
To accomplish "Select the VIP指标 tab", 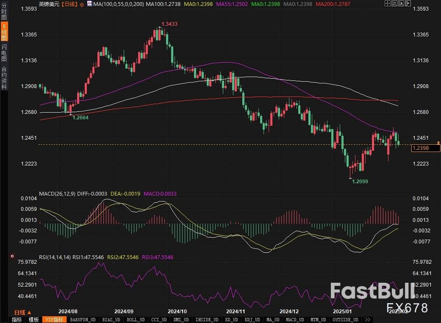I will 54,320.
